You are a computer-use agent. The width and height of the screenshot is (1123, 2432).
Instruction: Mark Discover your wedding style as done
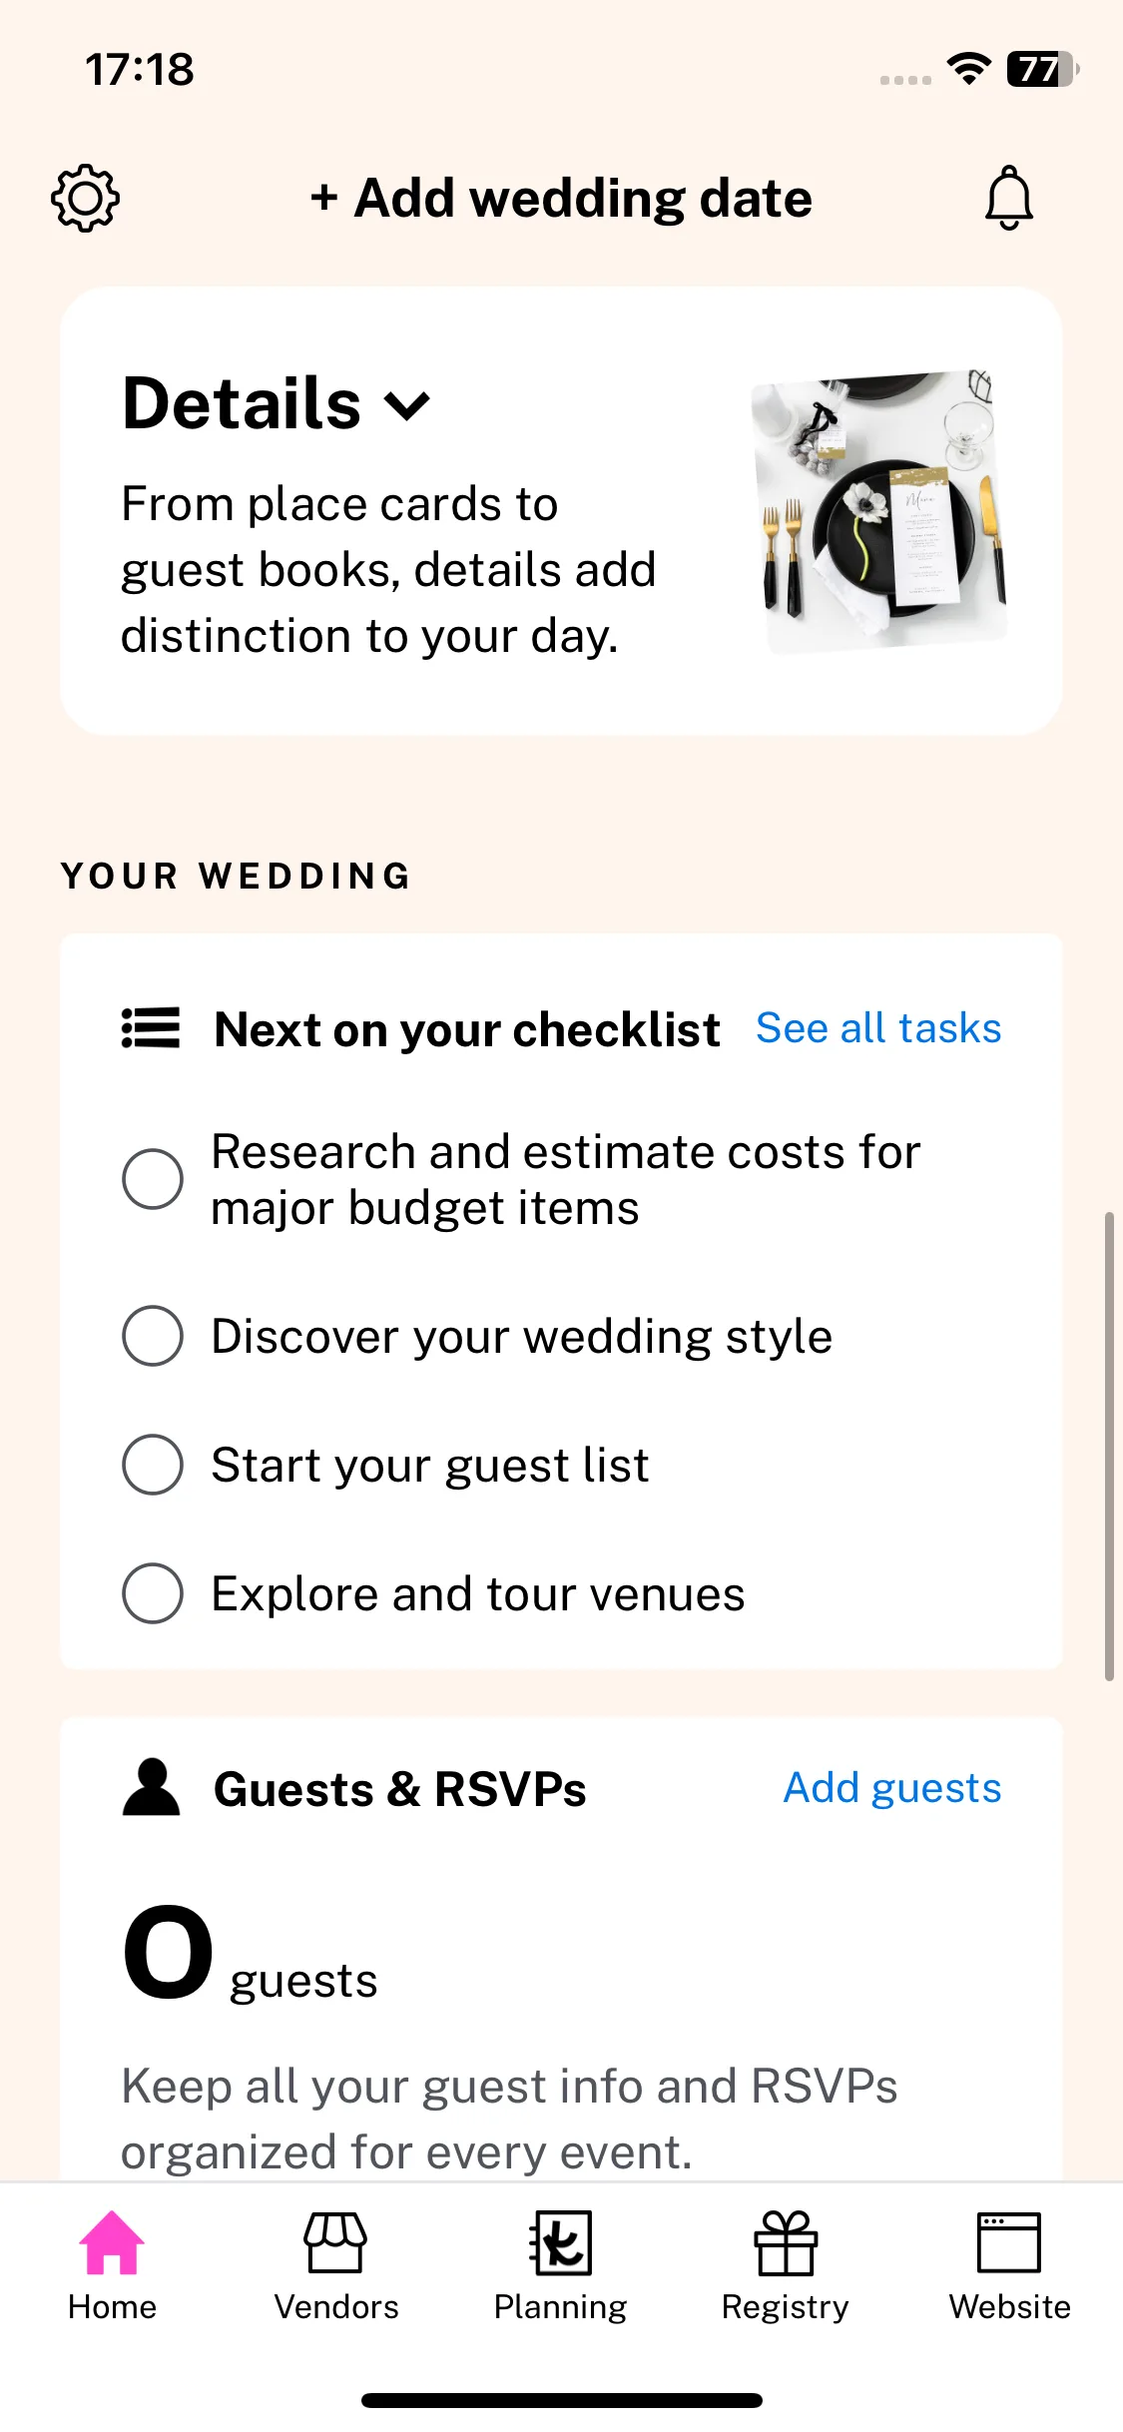point(153,1336)
